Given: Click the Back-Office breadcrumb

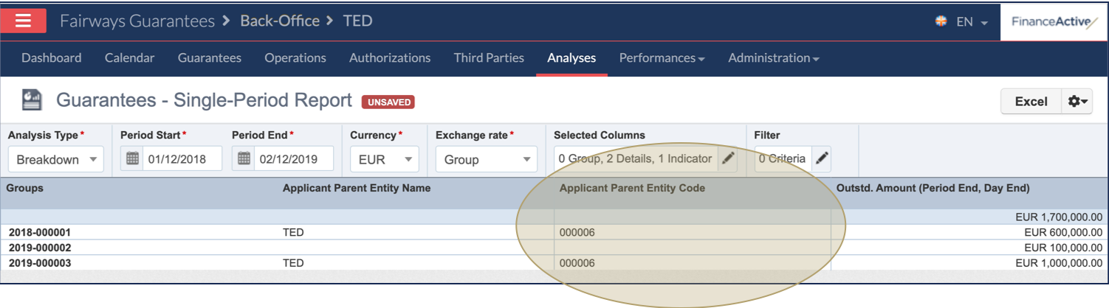Looking at the screenshot, I should tap(280, 21).
